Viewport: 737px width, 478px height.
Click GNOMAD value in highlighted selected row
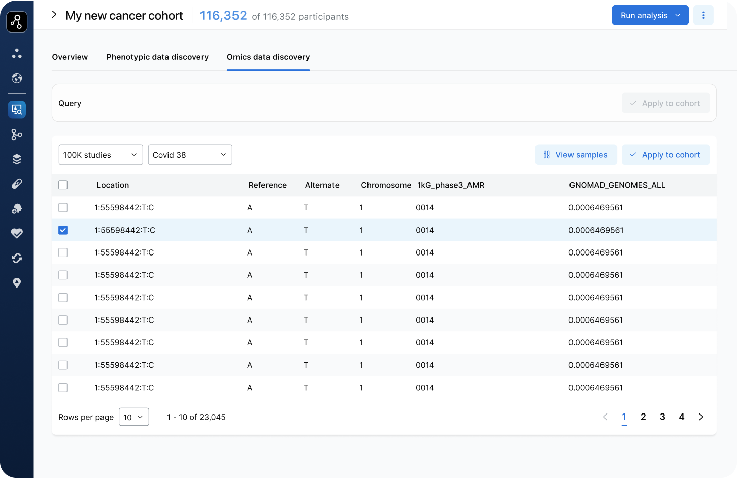click(x=596, y=230)
